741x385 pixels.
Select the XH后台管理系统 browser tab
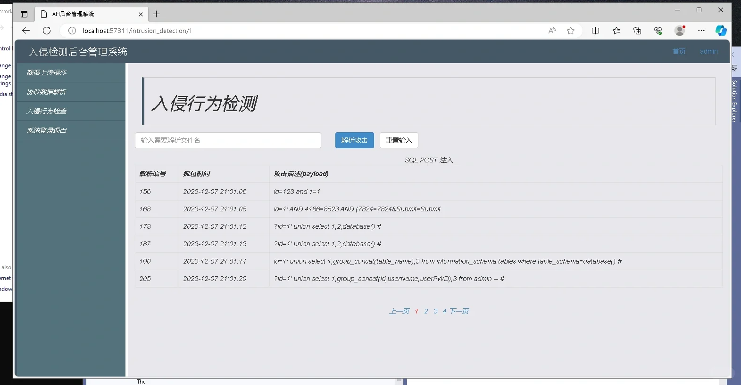tap(92, 14)
